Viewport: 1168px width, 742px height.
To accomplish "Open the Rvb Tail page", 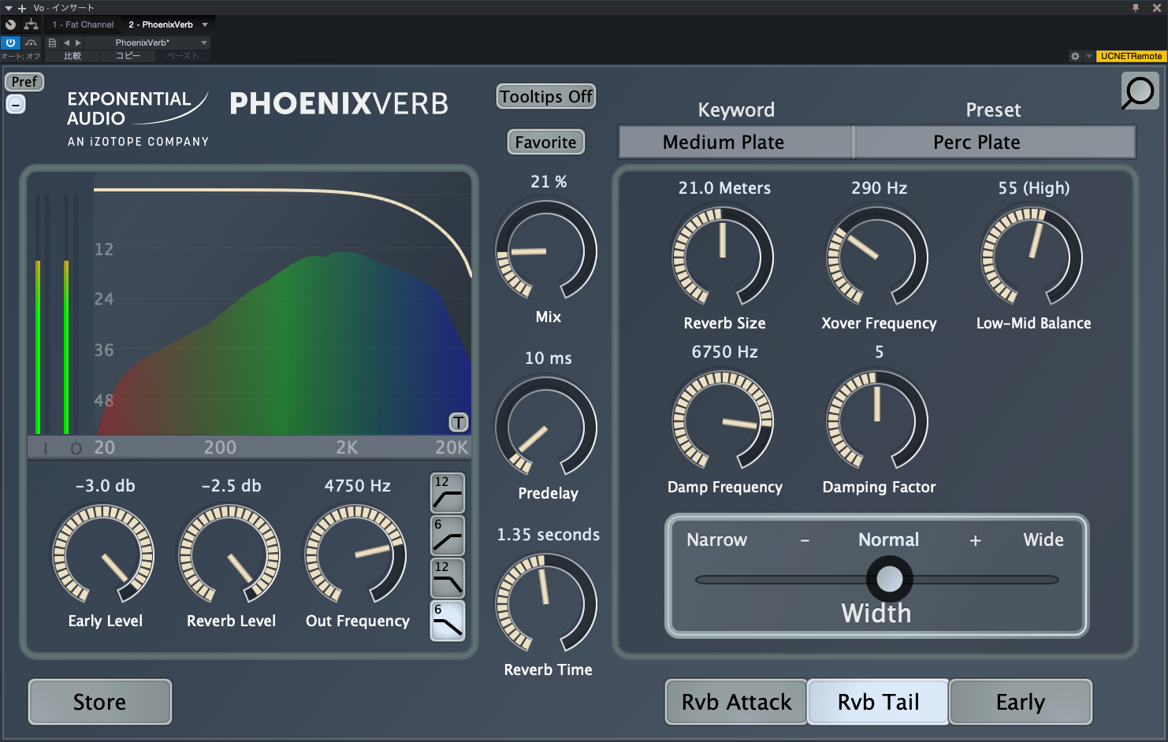I will click(x=878, y=702).
